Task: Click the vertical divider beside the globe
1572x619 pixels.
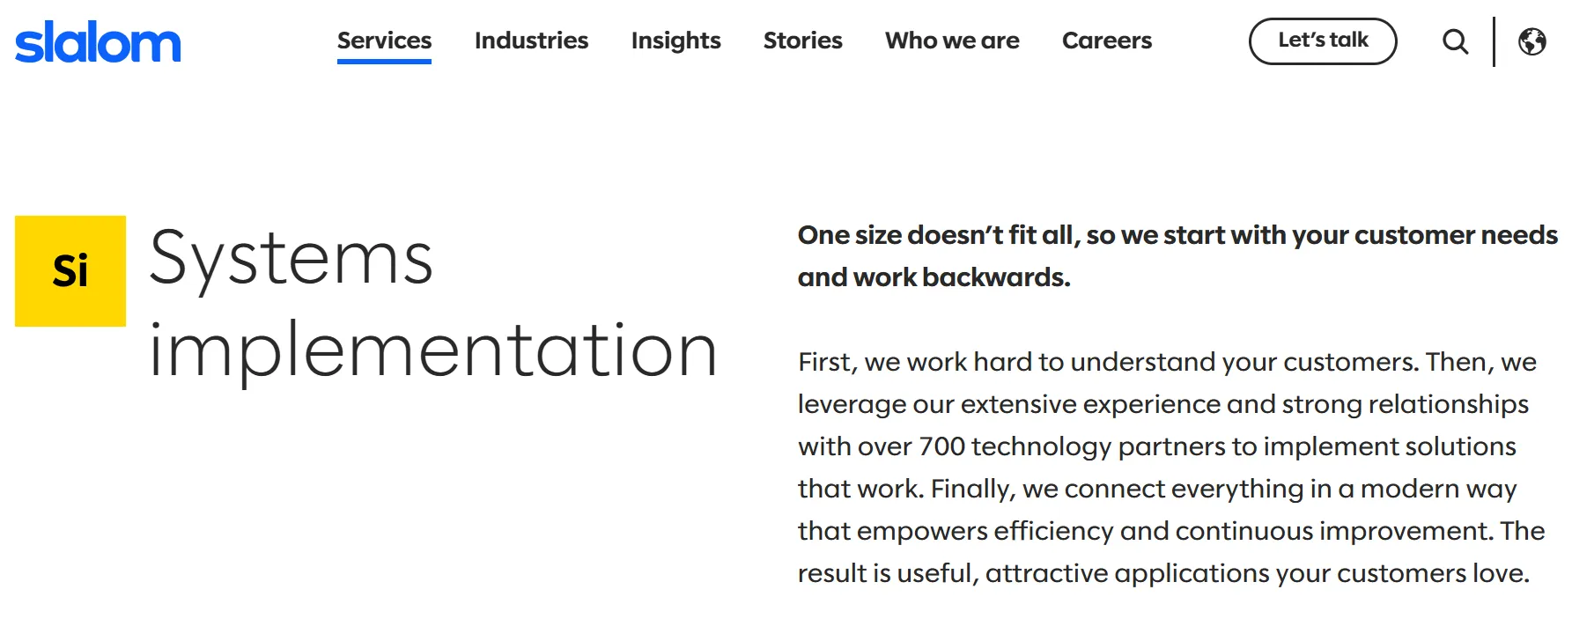Action: tap(1494, 41)
